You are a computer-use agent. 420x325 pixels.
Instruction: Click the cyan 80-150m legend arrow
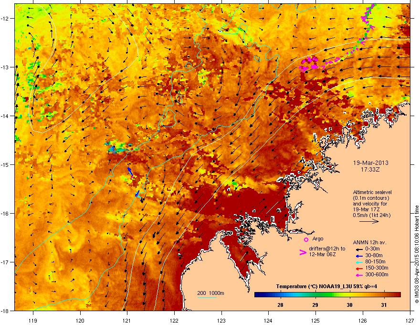pos(359,262)
